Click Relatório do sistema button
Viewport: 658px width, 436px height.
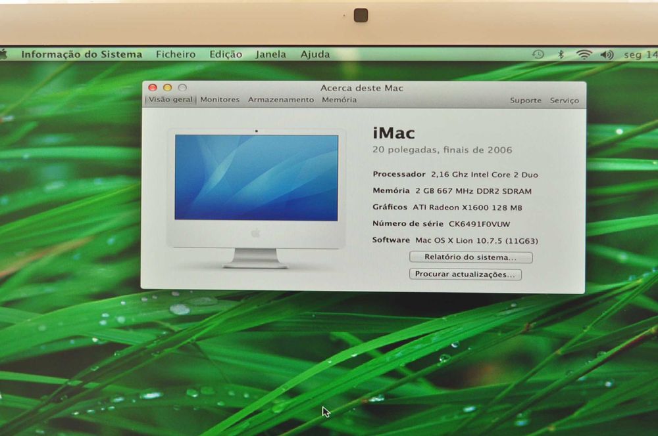pos(471,257)
